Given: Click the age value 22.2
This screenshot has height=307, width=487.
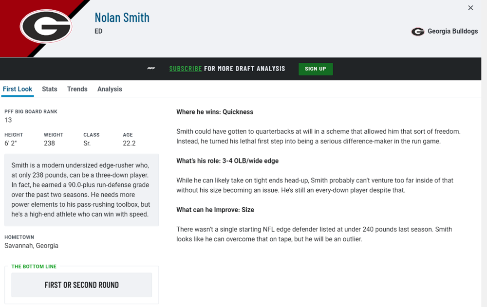Looking at the screenshot, I should pos(129,144).
